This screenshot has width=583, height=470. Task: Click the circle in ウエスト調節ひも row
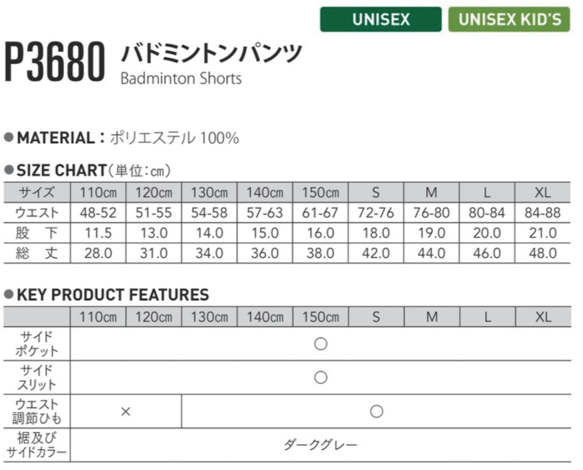[x=376, y=411]
